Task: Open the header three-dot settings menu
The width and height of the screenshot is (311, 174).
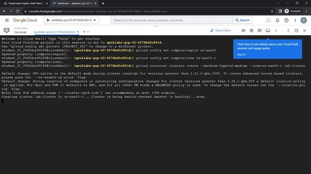Action: point(295,20)
